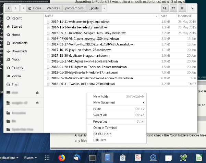206x163 pixels.
Task: Open the Applications menu in the panel
Action: coord(9,158)
